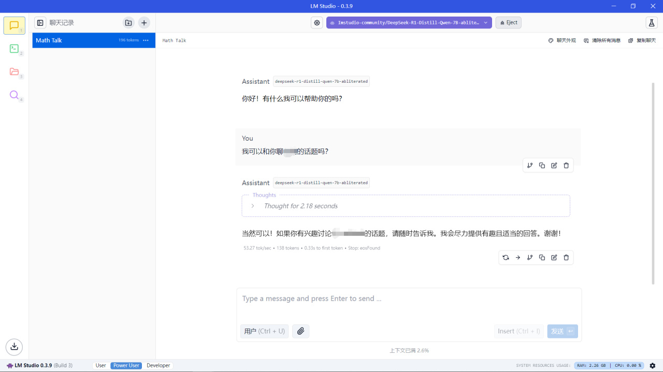Open the Discover search section in the sidebar
Screen dimensions: 663x372
tap(15, 95)
